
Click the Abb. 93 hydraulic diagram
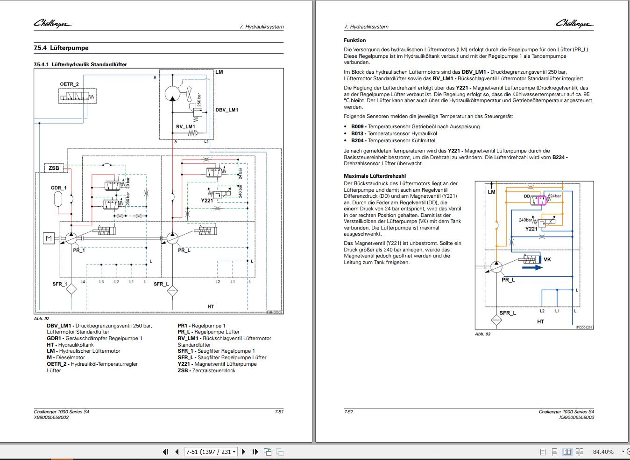tap(534, 255)
